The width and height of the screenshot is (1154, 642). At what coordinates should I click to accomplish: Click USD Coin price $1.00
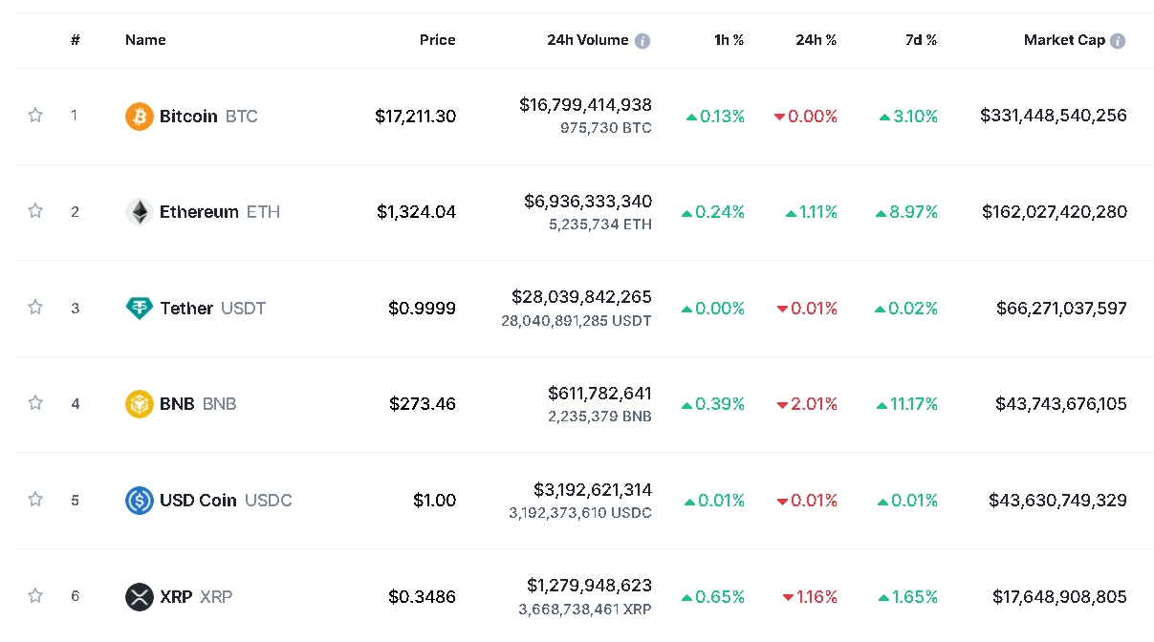click(435, 501)
